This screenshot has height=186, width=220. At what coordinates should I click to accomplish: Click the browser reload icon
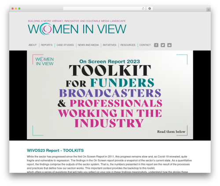point(143,9)
